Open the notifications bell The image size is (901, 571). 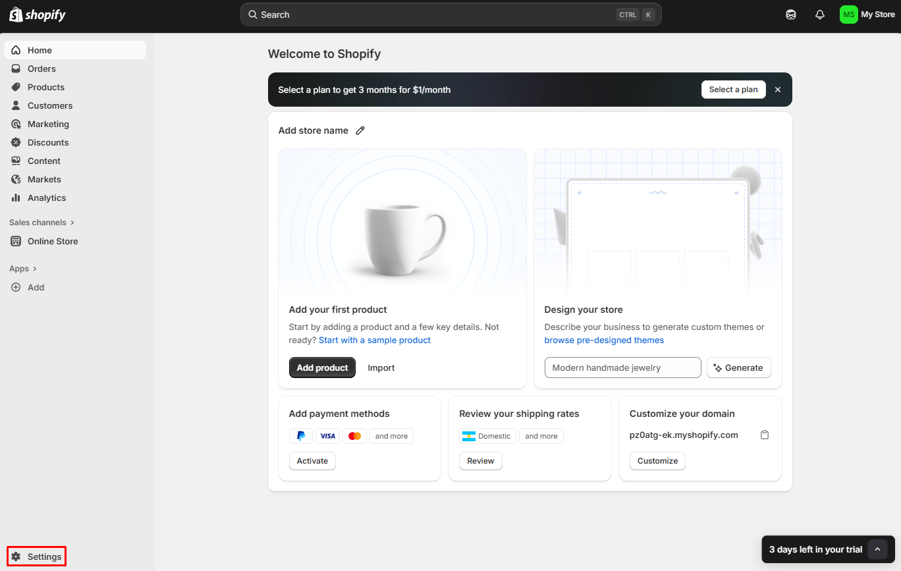[x=820, y=14]
